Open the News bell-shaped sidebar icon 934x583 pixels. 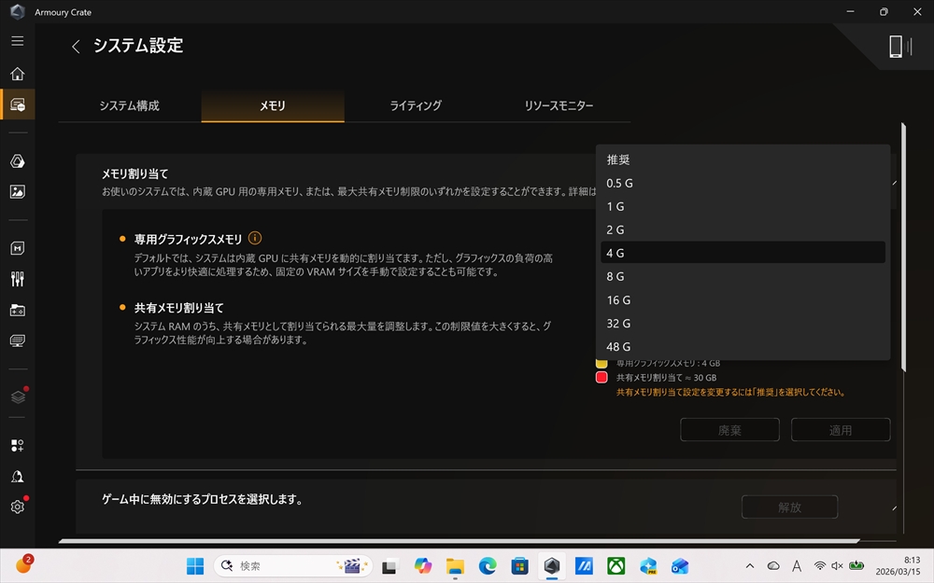coord(17,477)
